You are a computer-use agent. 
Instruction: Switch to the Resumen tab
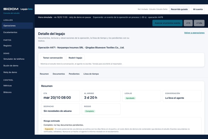pyautogui.click(x=44, y=74)
